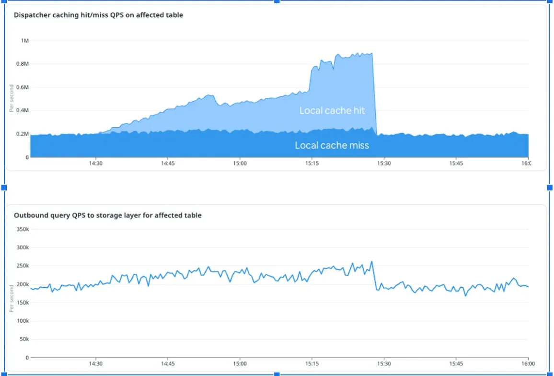The image size is (554, 376).
Task: Grab the right-middle image selection handle
Action: point(550,188)
